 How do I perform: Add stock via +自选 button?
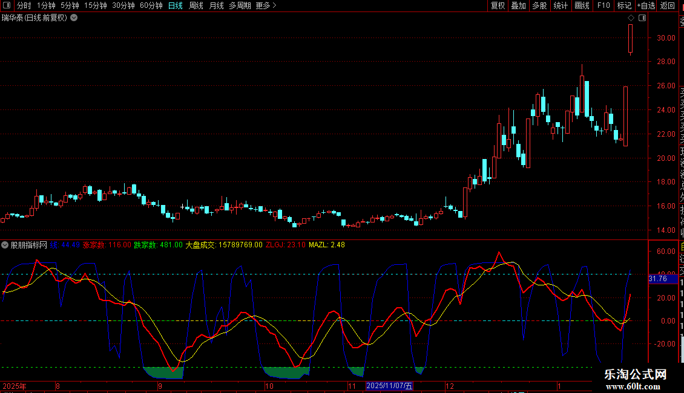646,5
